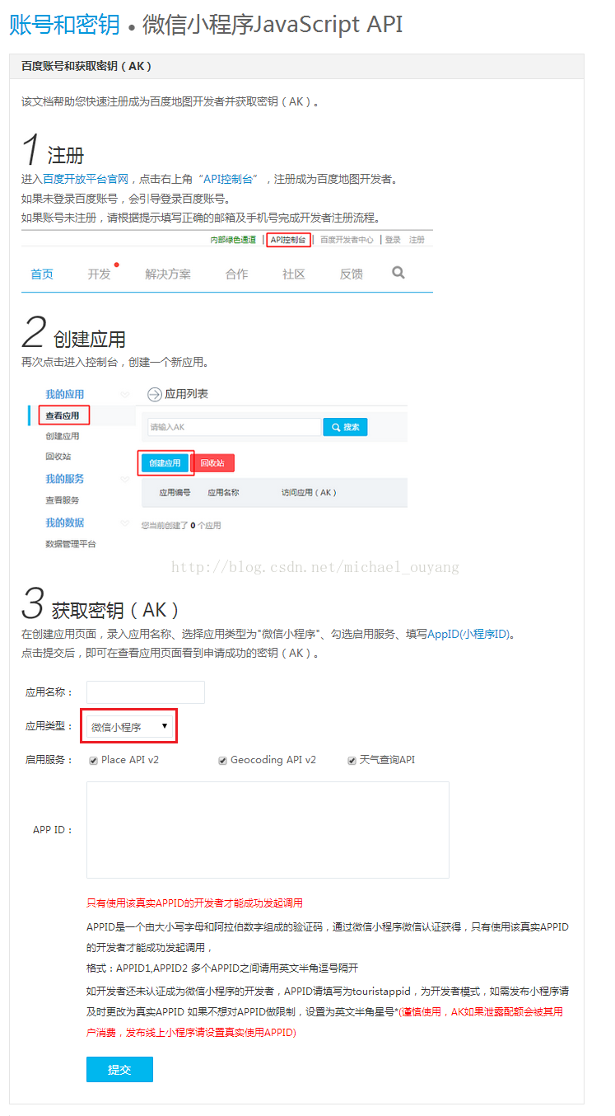
Task: Click the 登录 link in the top bar
Action: (x=393, y=240)
